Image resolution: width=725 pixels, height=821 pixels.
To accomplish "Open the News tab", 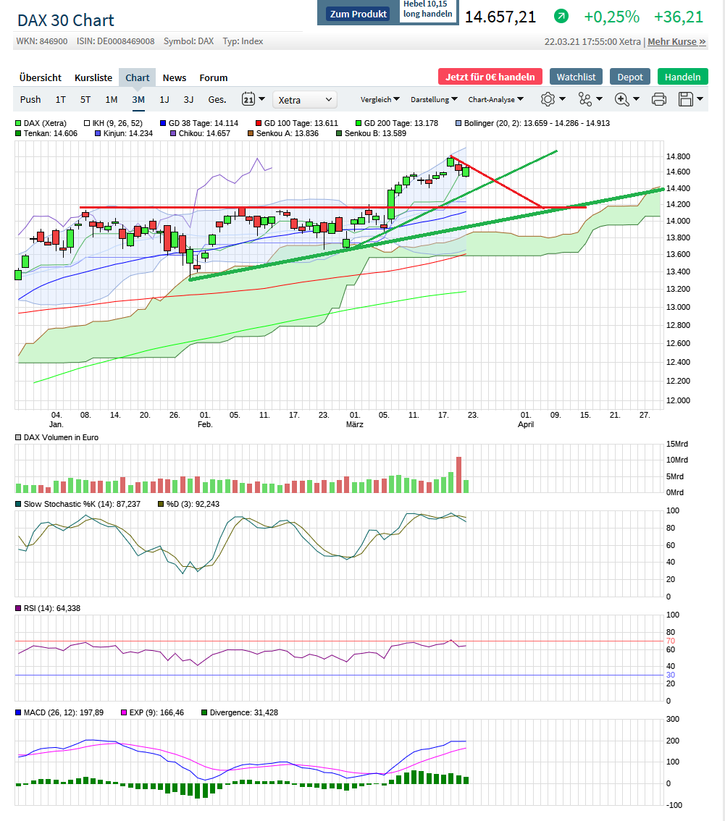I will tap(175, 77).
